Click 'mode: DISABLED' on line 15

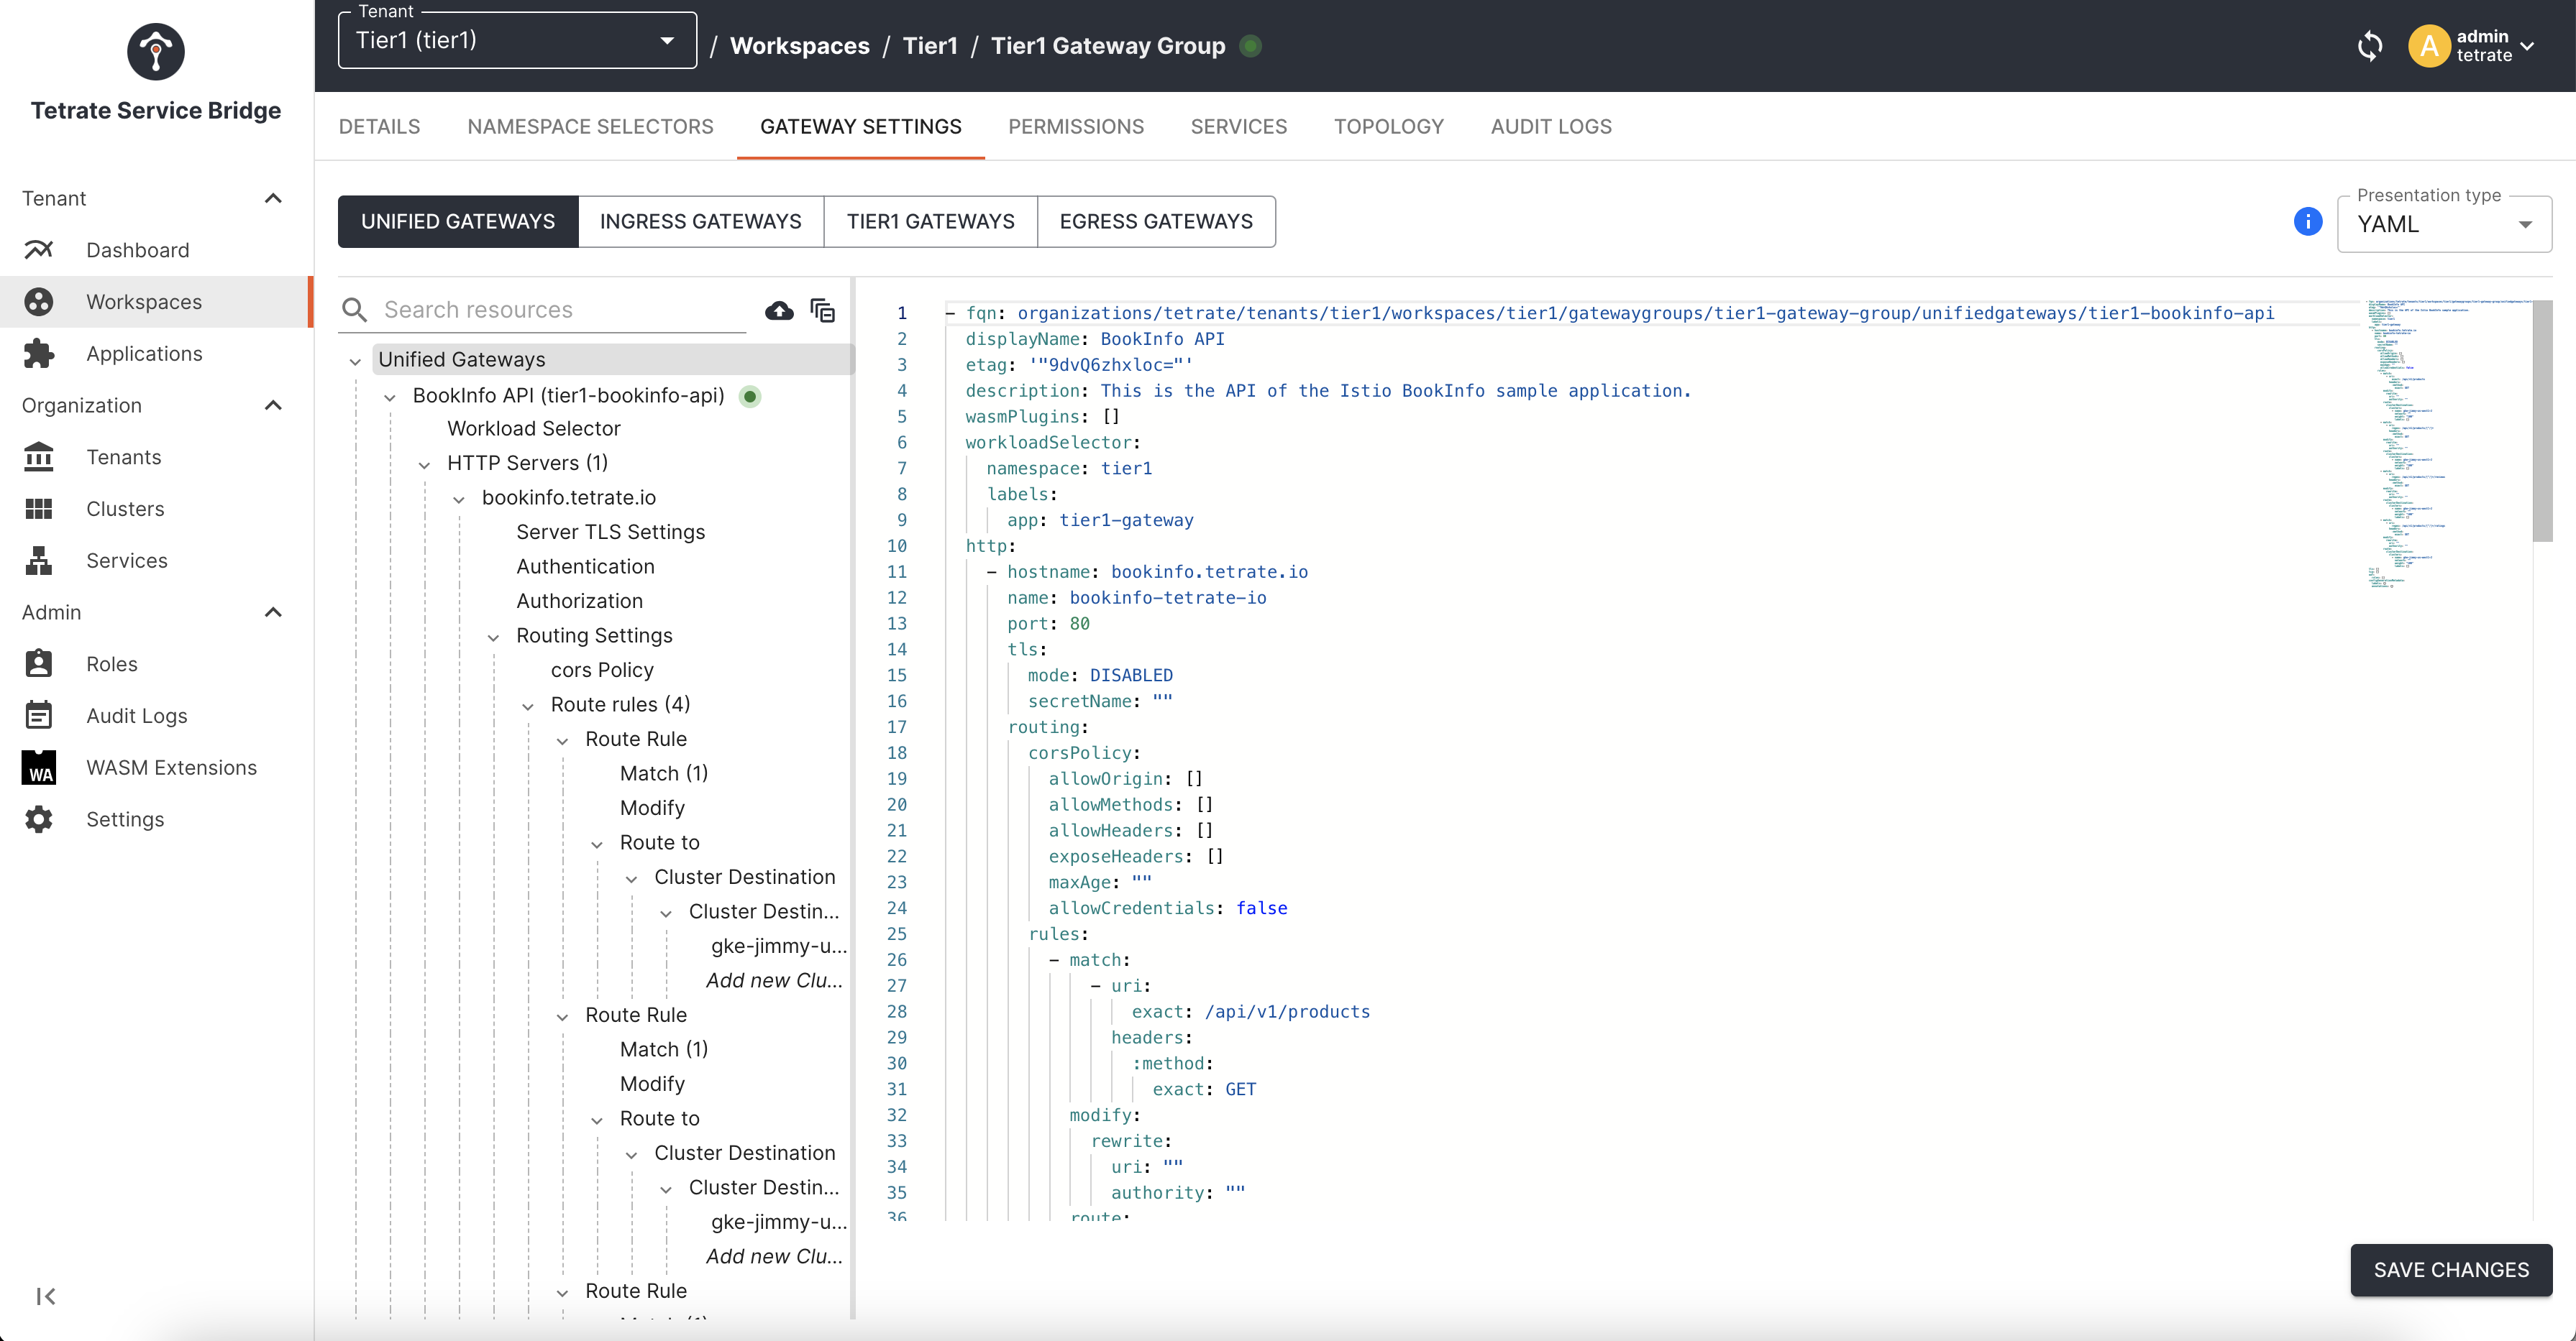tap(1100, 676)
